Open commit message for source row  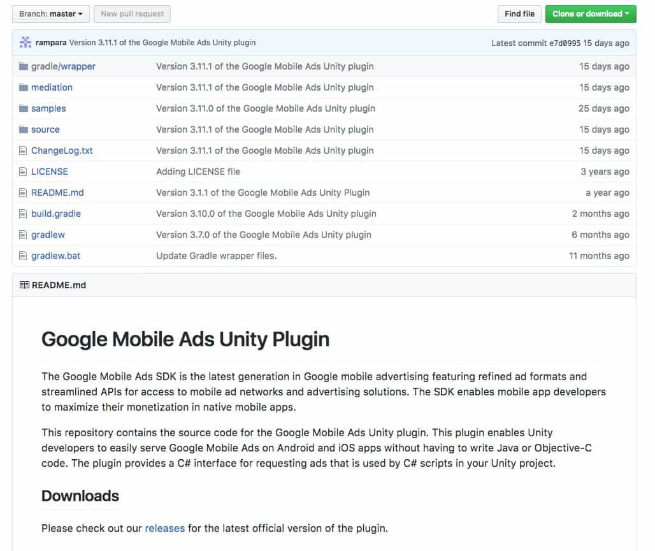tap(265, 129)
